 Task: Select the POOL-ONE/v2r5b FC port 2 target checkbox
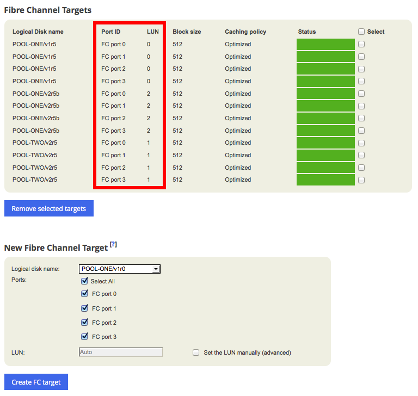click(x=361, y=118)
